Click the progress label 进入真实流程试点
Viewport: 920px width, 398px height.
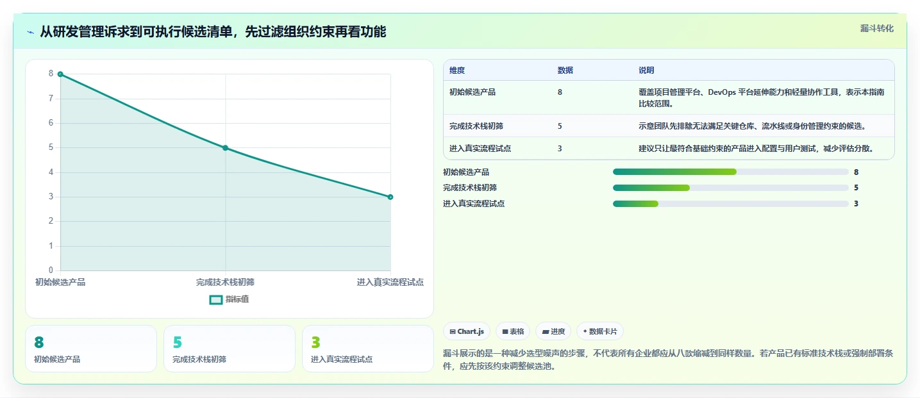[474, 204]
